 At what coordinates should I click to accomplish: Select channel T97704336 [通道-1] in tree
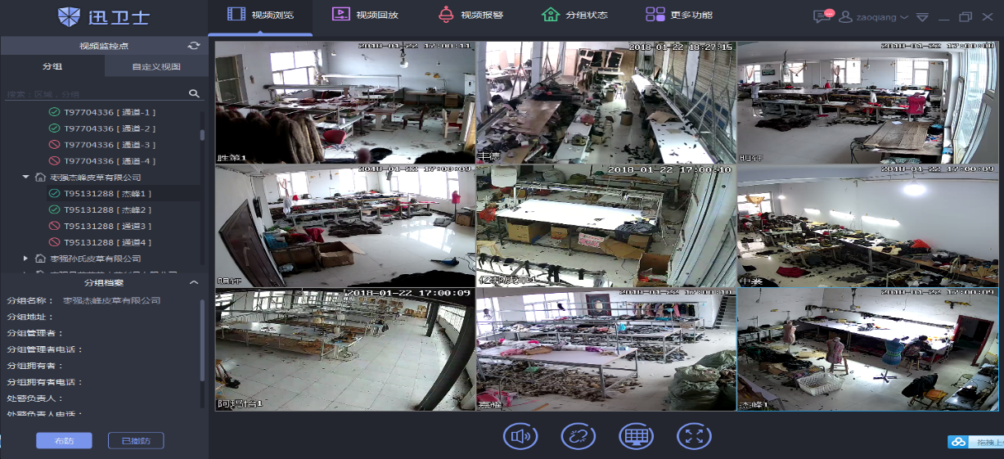click(x=110, y=112)
